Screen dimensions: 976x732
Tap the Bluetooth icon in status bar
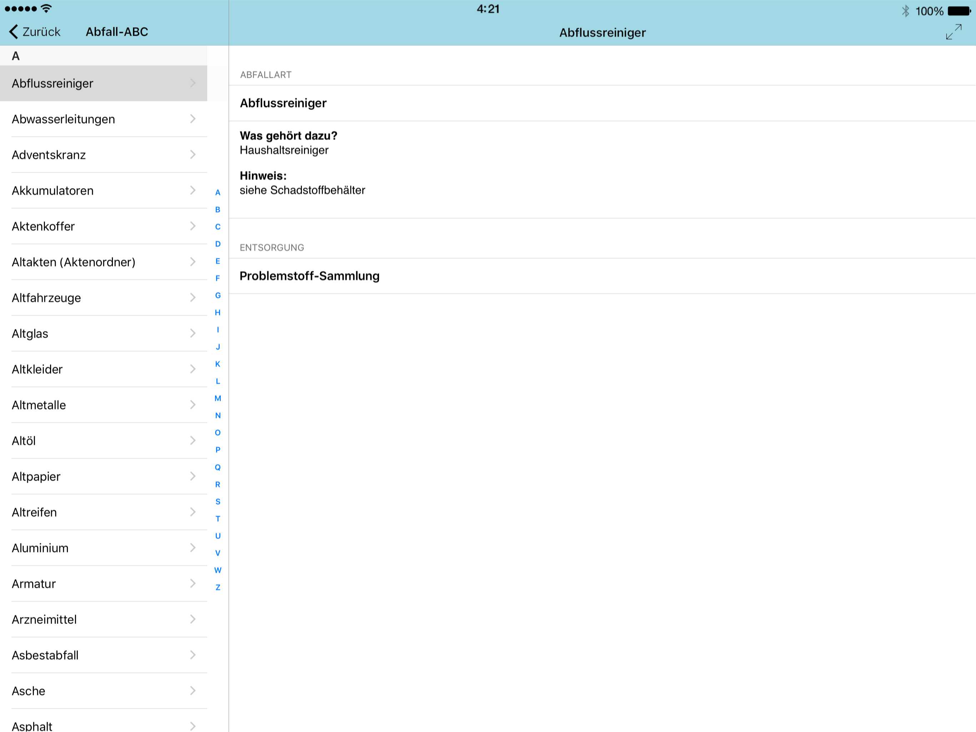(x=905, y=11)
